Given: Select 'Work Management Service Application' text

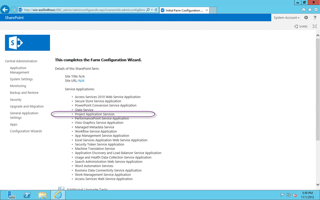Looking at the screenshot, I should (x=103, y=175).
